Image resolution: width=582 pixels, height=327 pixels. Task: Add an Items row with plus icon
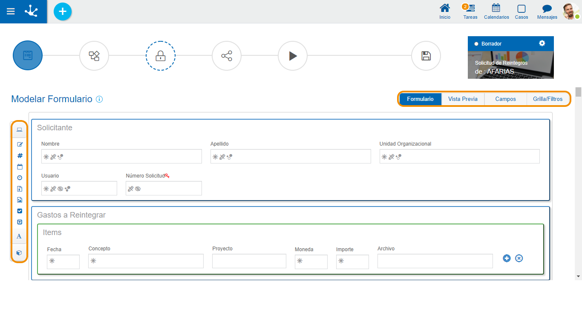point(507,258)
